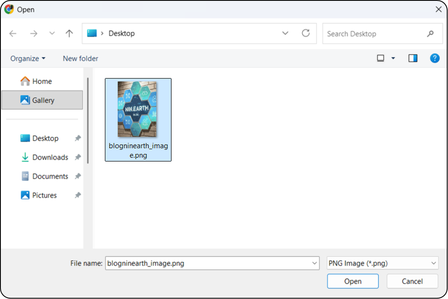Open the PNG Image file type dropdown
The image size is (448, 299).
coord(382,263)
